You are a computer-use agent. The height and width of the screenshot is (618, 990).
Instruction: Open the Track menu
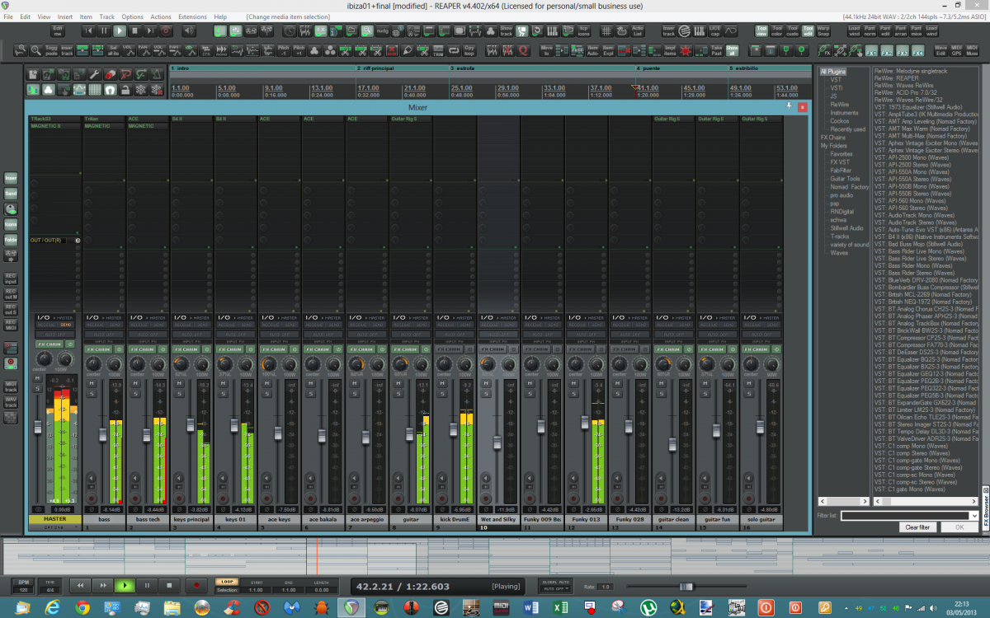tap(107, 16)
